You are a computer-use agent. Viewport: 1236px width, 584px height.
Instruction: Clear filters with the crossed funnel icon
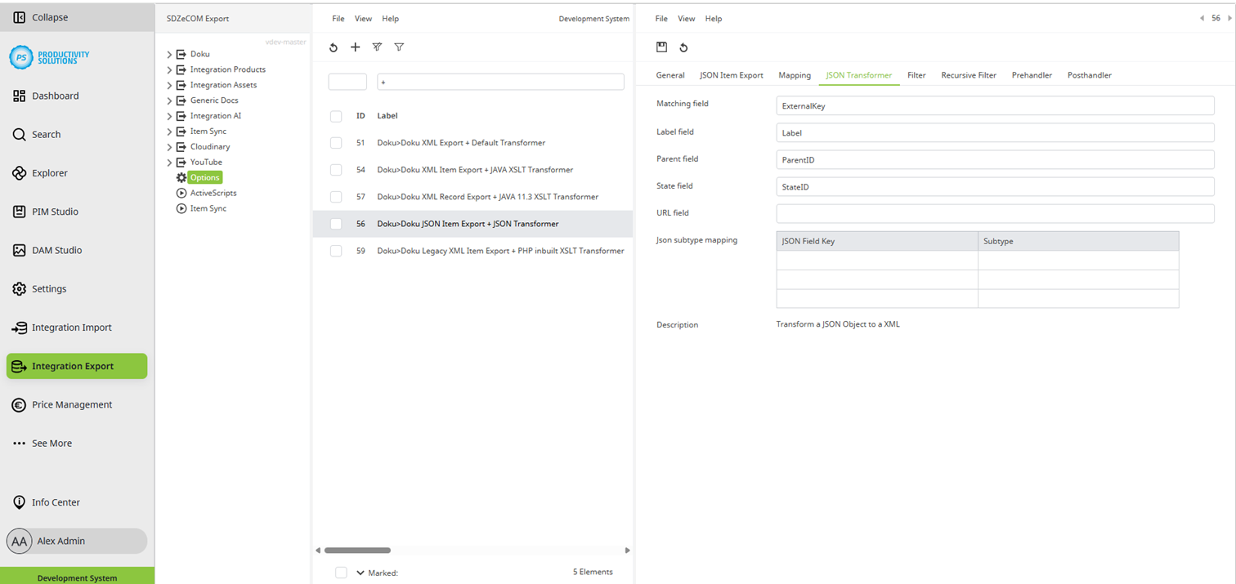[377, 47]
